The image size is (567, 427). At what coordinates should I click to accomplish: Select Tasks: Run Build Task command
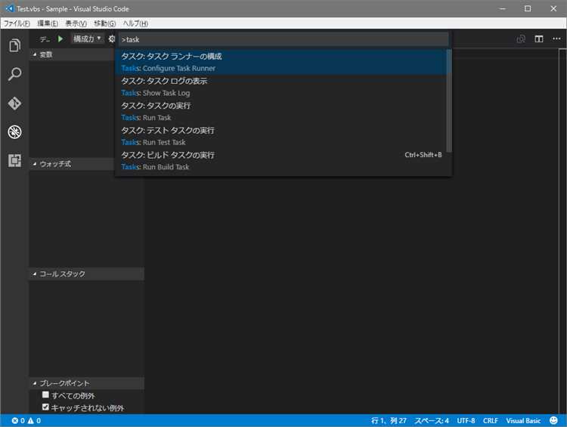pyautogui.click(x=280, y=161)
